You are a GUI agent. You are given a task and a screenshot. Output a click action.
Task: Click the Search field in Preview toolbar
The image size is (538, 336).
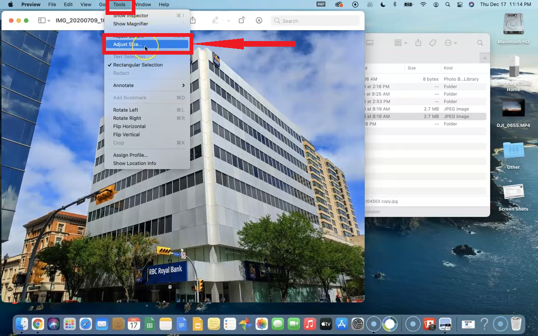coord(316,21)
